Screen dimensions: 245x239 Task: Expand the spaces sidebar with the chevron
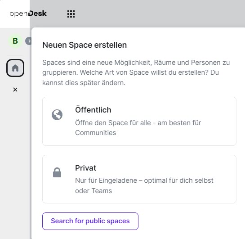(29, 41)
